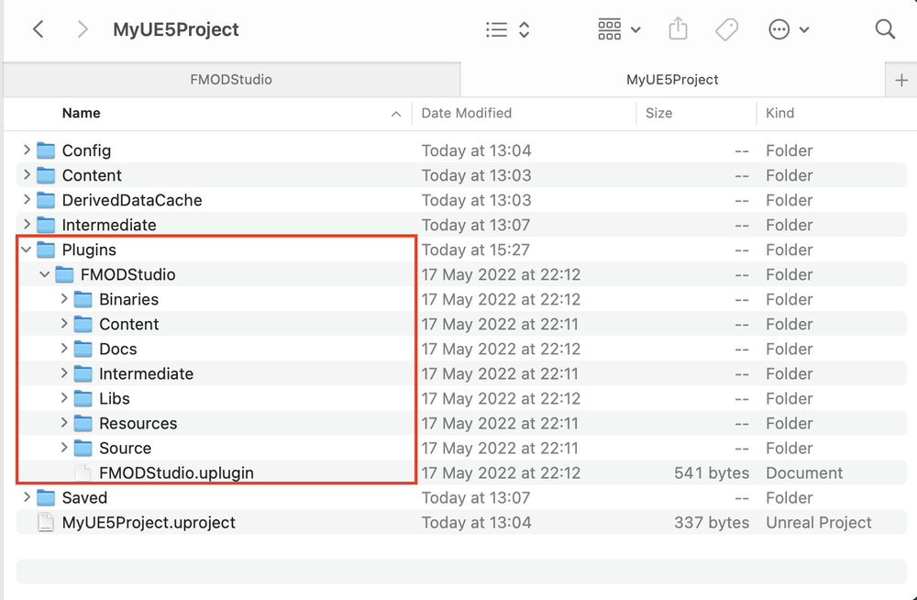
Task: Collapse the Plugins folder
Action: [x=27, y=250]
